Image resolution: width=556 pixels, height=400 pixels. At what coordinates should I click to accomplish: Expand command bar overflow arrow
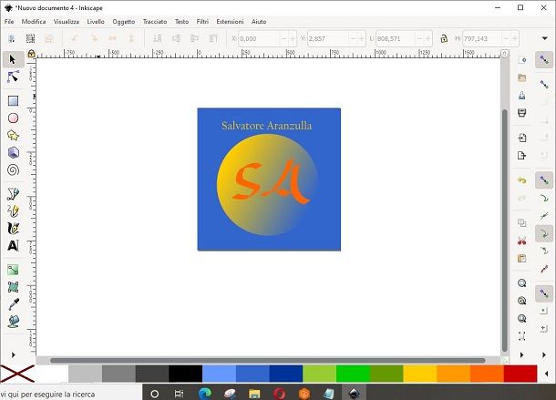coord(521,354)
